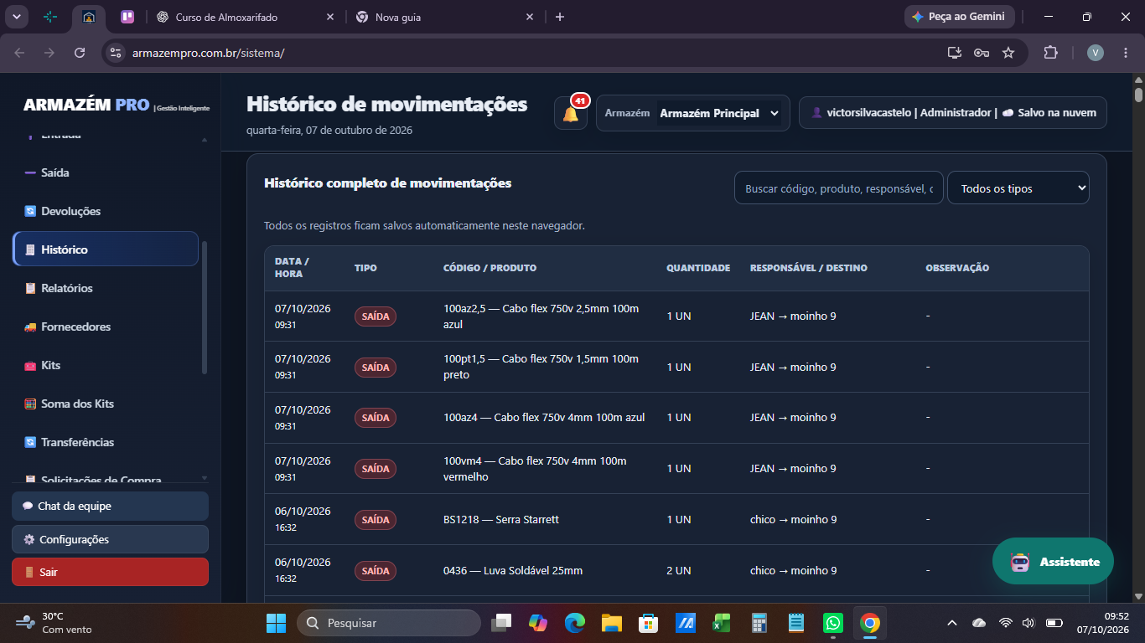The height and width of the screenshot is (643, 1145).
Task: View site information icon beside the URL
Action: coord(116,53)
